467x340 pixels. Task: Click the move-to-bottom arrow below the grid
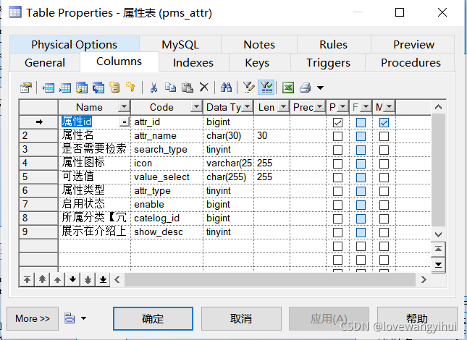coord(103,280)
